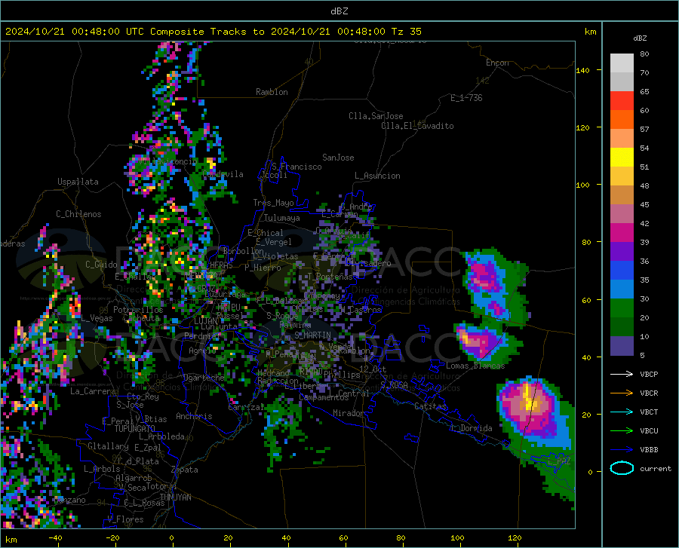
Task: Click the 'Capdevila' map label
Action: 223,174
